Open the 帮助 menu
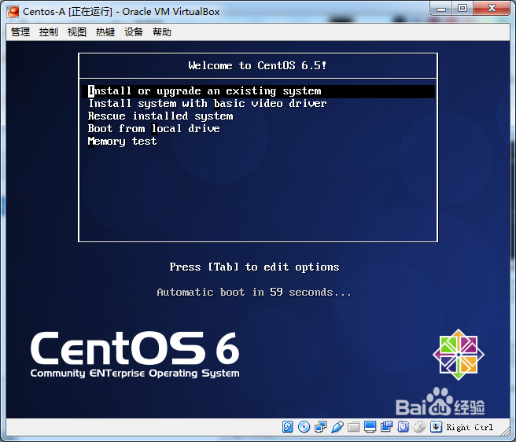This screenshot has height=442, width=516. click(162, 32)
